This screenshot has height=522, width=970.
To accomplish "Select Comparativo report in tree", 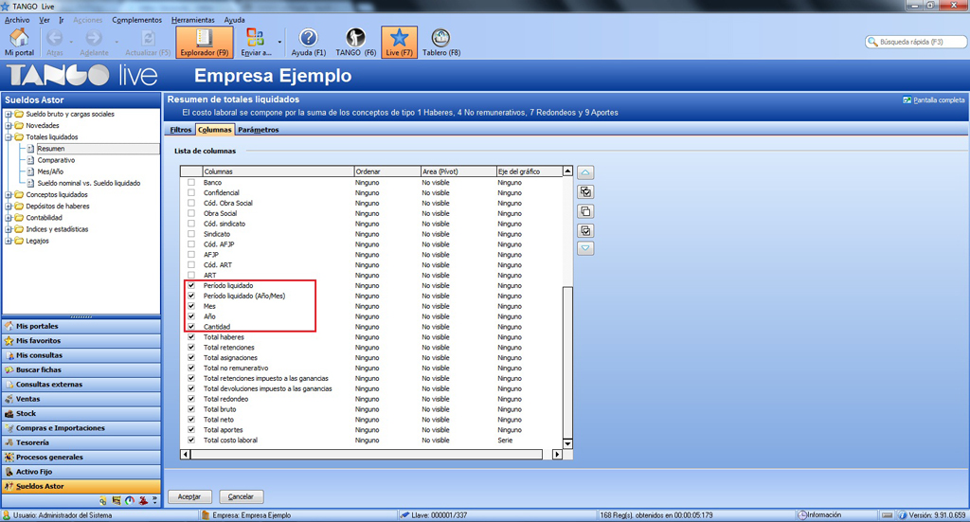I will click(x=56, y=160).
